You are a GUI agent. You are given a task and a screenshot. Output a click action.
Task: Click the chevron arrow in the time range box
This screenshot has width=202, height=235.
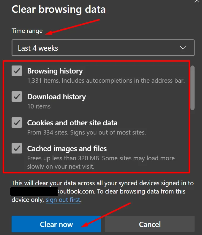coord(183,48)
